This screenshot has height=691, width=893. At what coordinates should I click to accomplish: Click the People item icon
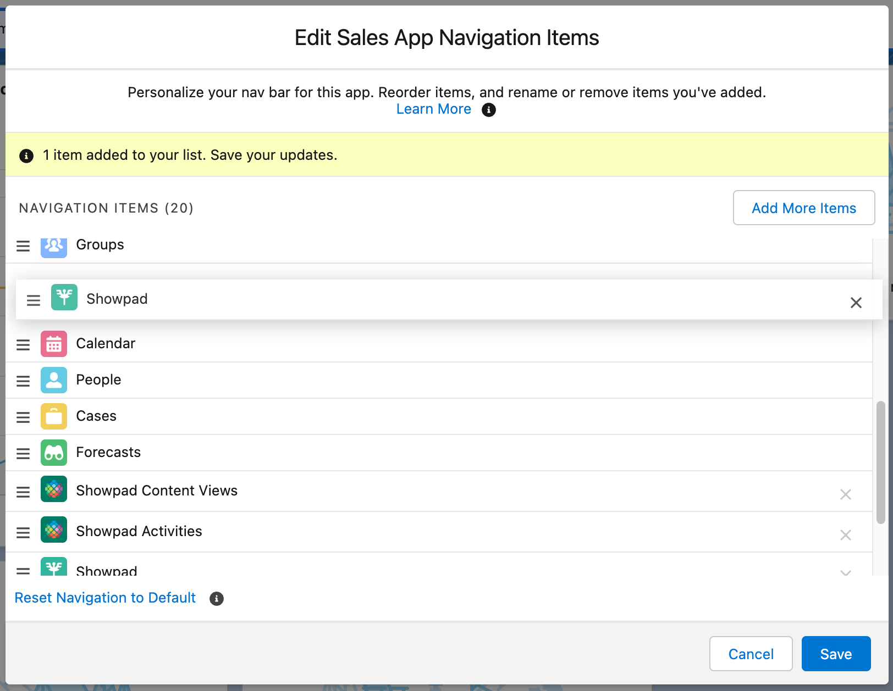[x=53, y=380]
